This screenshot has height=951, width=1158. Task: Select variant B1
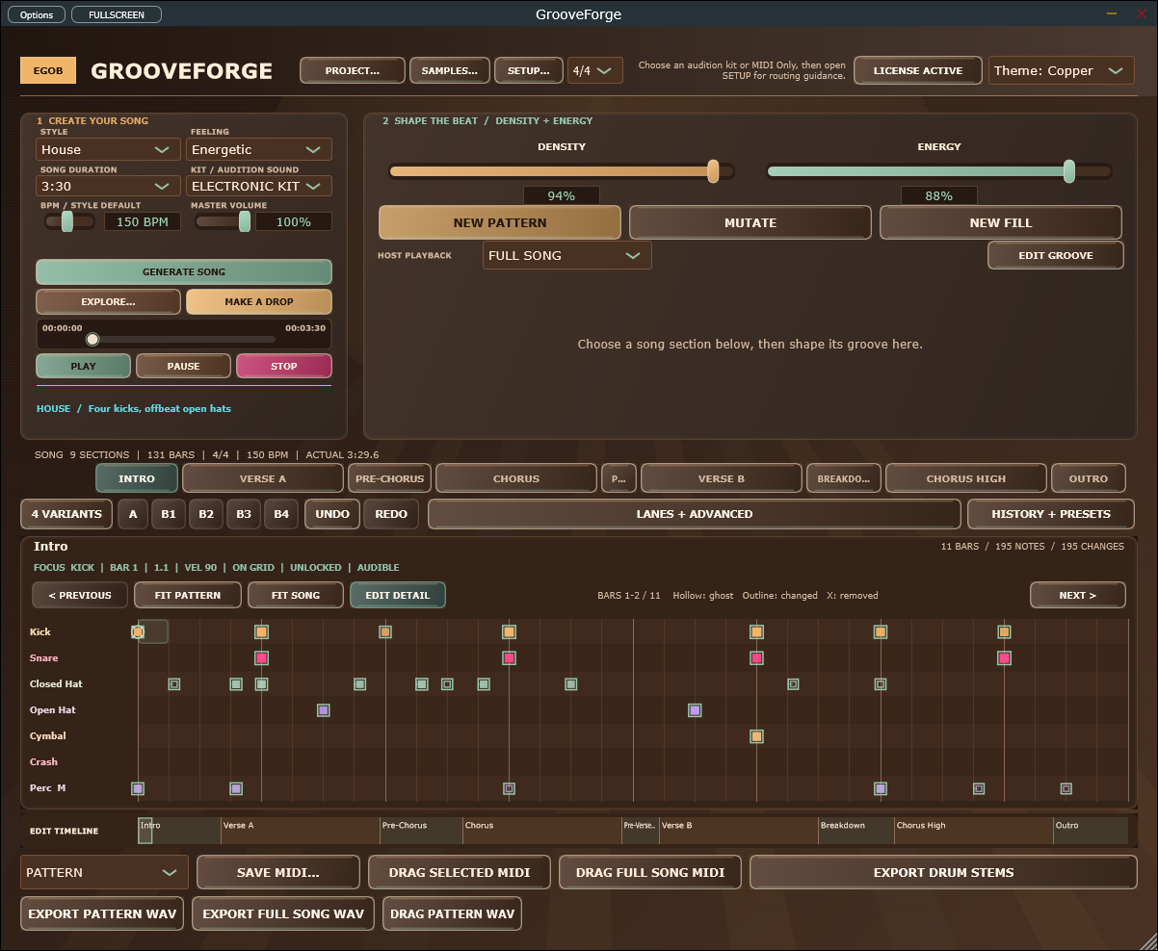click(169, 514)
